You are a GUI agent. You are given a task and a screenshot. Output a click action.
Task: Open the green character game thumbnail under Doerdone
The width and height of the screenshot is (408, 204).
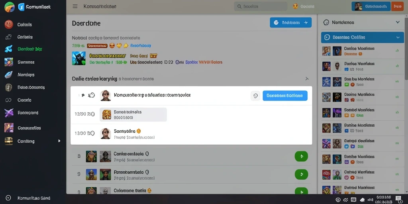[x=78, y=58]
